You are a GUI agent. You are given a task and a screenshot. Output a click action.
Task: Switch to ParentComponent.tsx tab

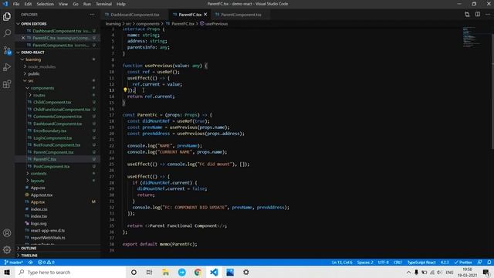click(x=241, y=15)
